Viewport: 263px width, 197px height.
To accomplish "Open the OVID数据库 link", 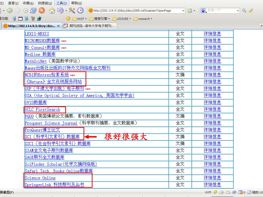I will (36, 103).
